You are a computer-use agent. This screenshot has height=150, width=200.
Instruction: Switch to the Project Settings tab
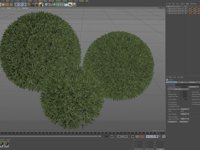(x=171, y=82)
